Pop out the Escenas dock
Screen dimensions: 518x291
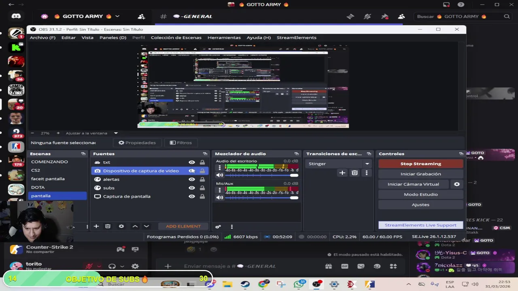coord(83,154)
